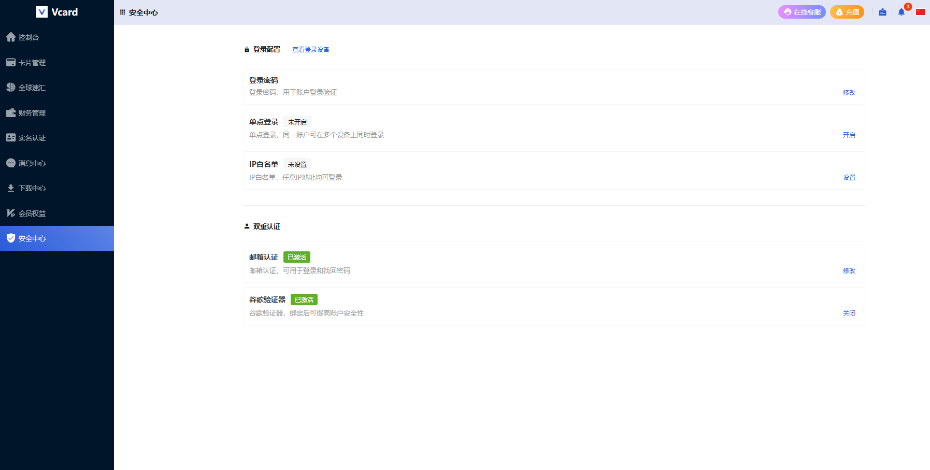Navigate to 实名认证 page

point(57,138)
